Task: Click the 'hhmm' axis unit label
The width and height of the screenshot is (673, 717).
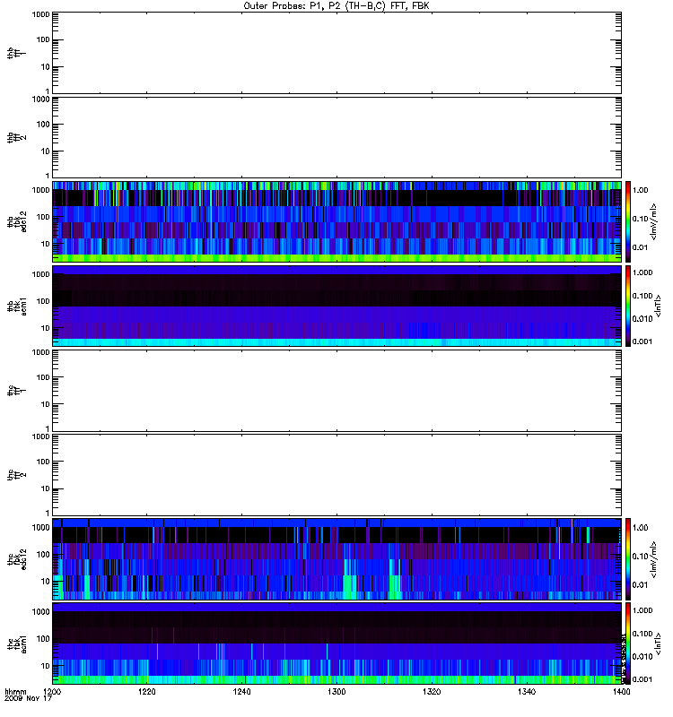Action: click(x=15, y=692)
